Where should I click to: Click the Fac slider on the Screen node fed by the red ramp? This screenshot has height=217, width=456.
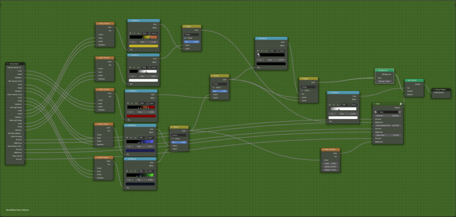coord(220,91)
